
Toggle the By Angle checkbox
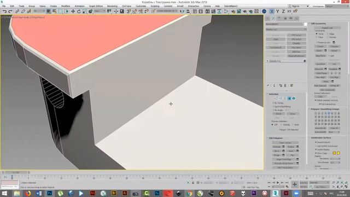273,110
